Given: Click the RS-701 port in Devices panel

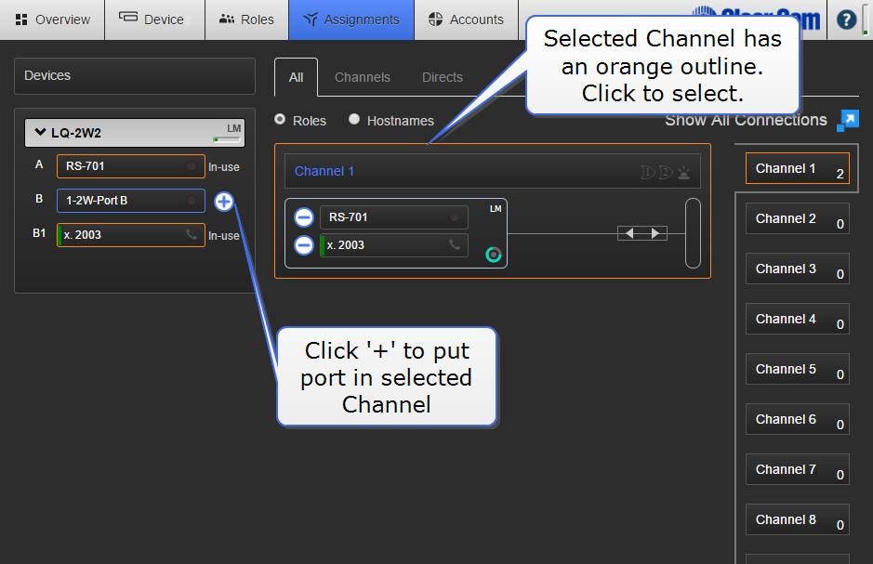Looking at the screenshot, I should (x=130, y=167).
